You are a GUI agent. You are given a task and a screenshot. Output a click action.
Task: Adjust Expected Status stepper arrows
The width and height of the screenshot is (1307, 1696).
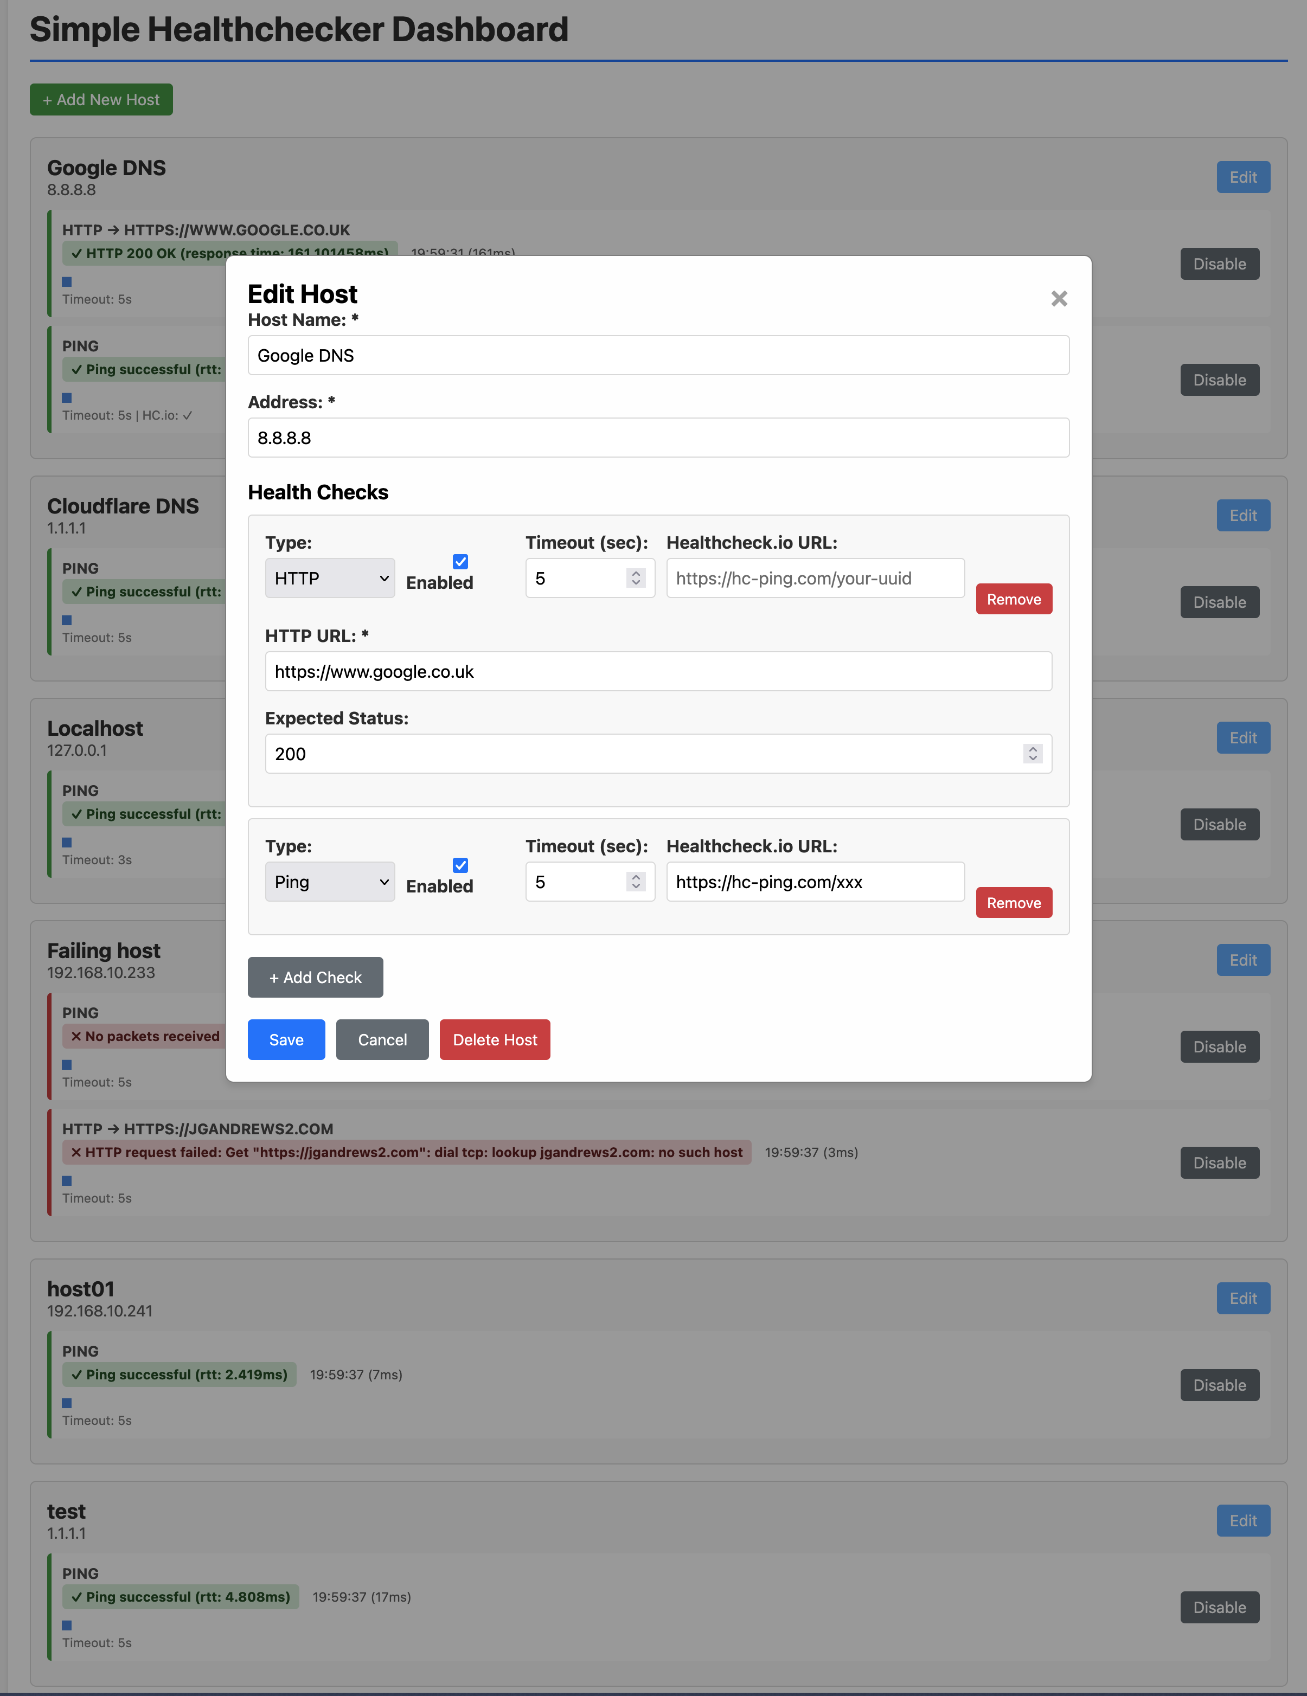coord(1032,754)
